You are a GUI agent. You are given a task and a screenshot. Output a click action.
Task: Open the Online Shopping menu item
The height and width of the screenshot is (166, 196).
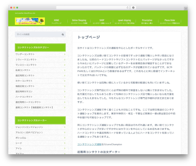click(x=79, y=22)
